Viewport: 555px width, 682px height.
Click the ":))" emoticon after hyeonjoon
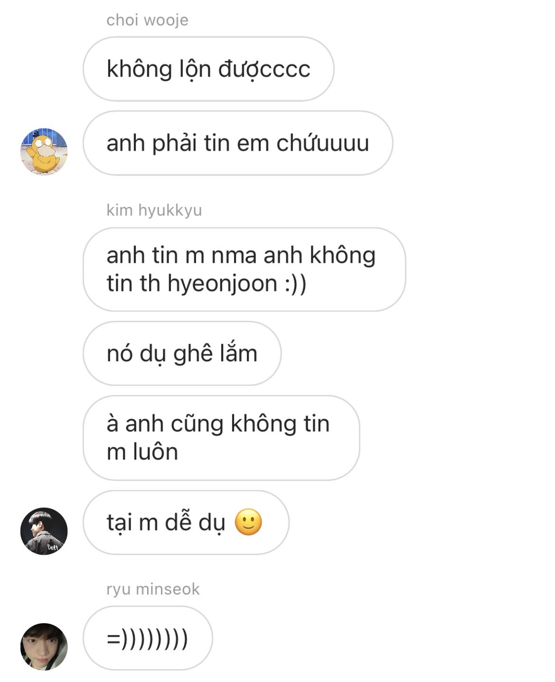296,284
